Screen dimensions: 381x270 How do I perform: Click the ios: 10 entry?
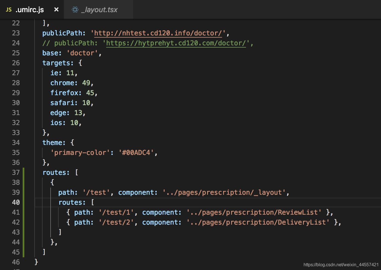click(x=66, y=123)
